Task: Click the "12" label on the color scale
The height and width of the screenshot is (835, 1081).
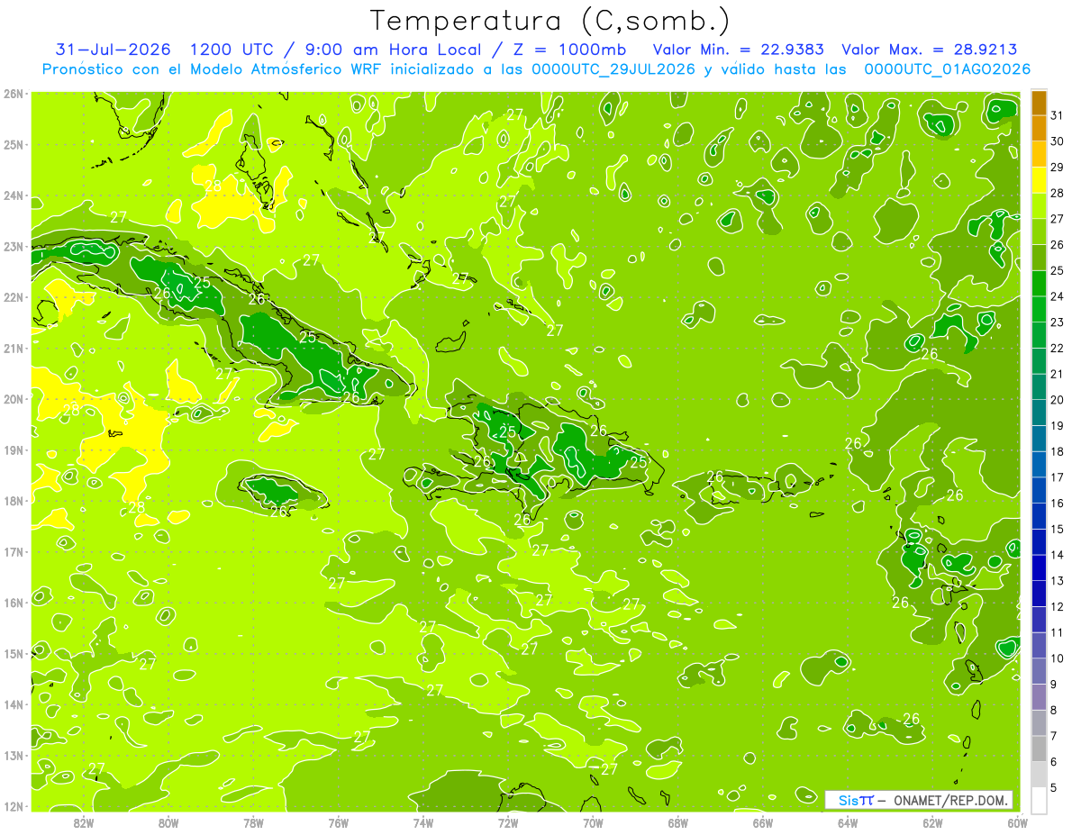Action: [1058, 606]
